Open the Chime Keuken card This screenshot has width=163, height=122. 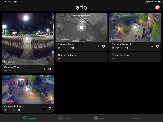coord(135,57)
